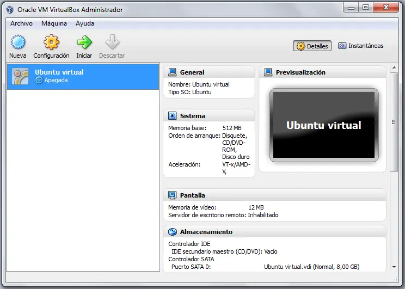
Task: Start the VM with the Iniciar arrow
Action: (84, 42)
